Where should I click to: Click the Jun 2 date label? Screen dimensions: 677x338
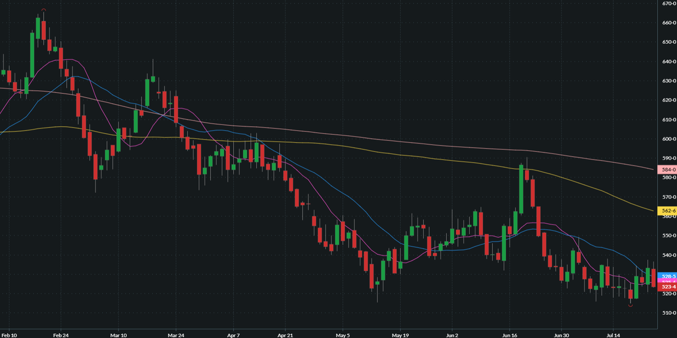tap(452, 335)
